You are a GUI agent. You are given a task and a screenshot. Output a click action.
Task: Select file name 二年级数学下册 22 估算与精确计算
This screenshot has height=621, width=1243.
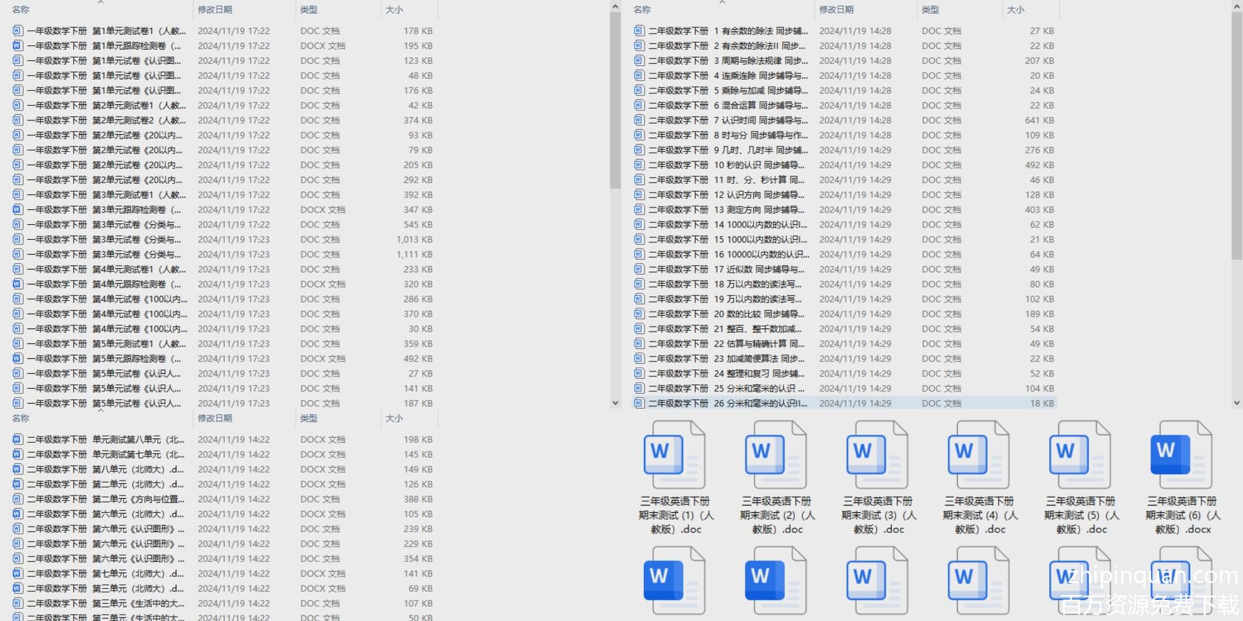(727, 343)
